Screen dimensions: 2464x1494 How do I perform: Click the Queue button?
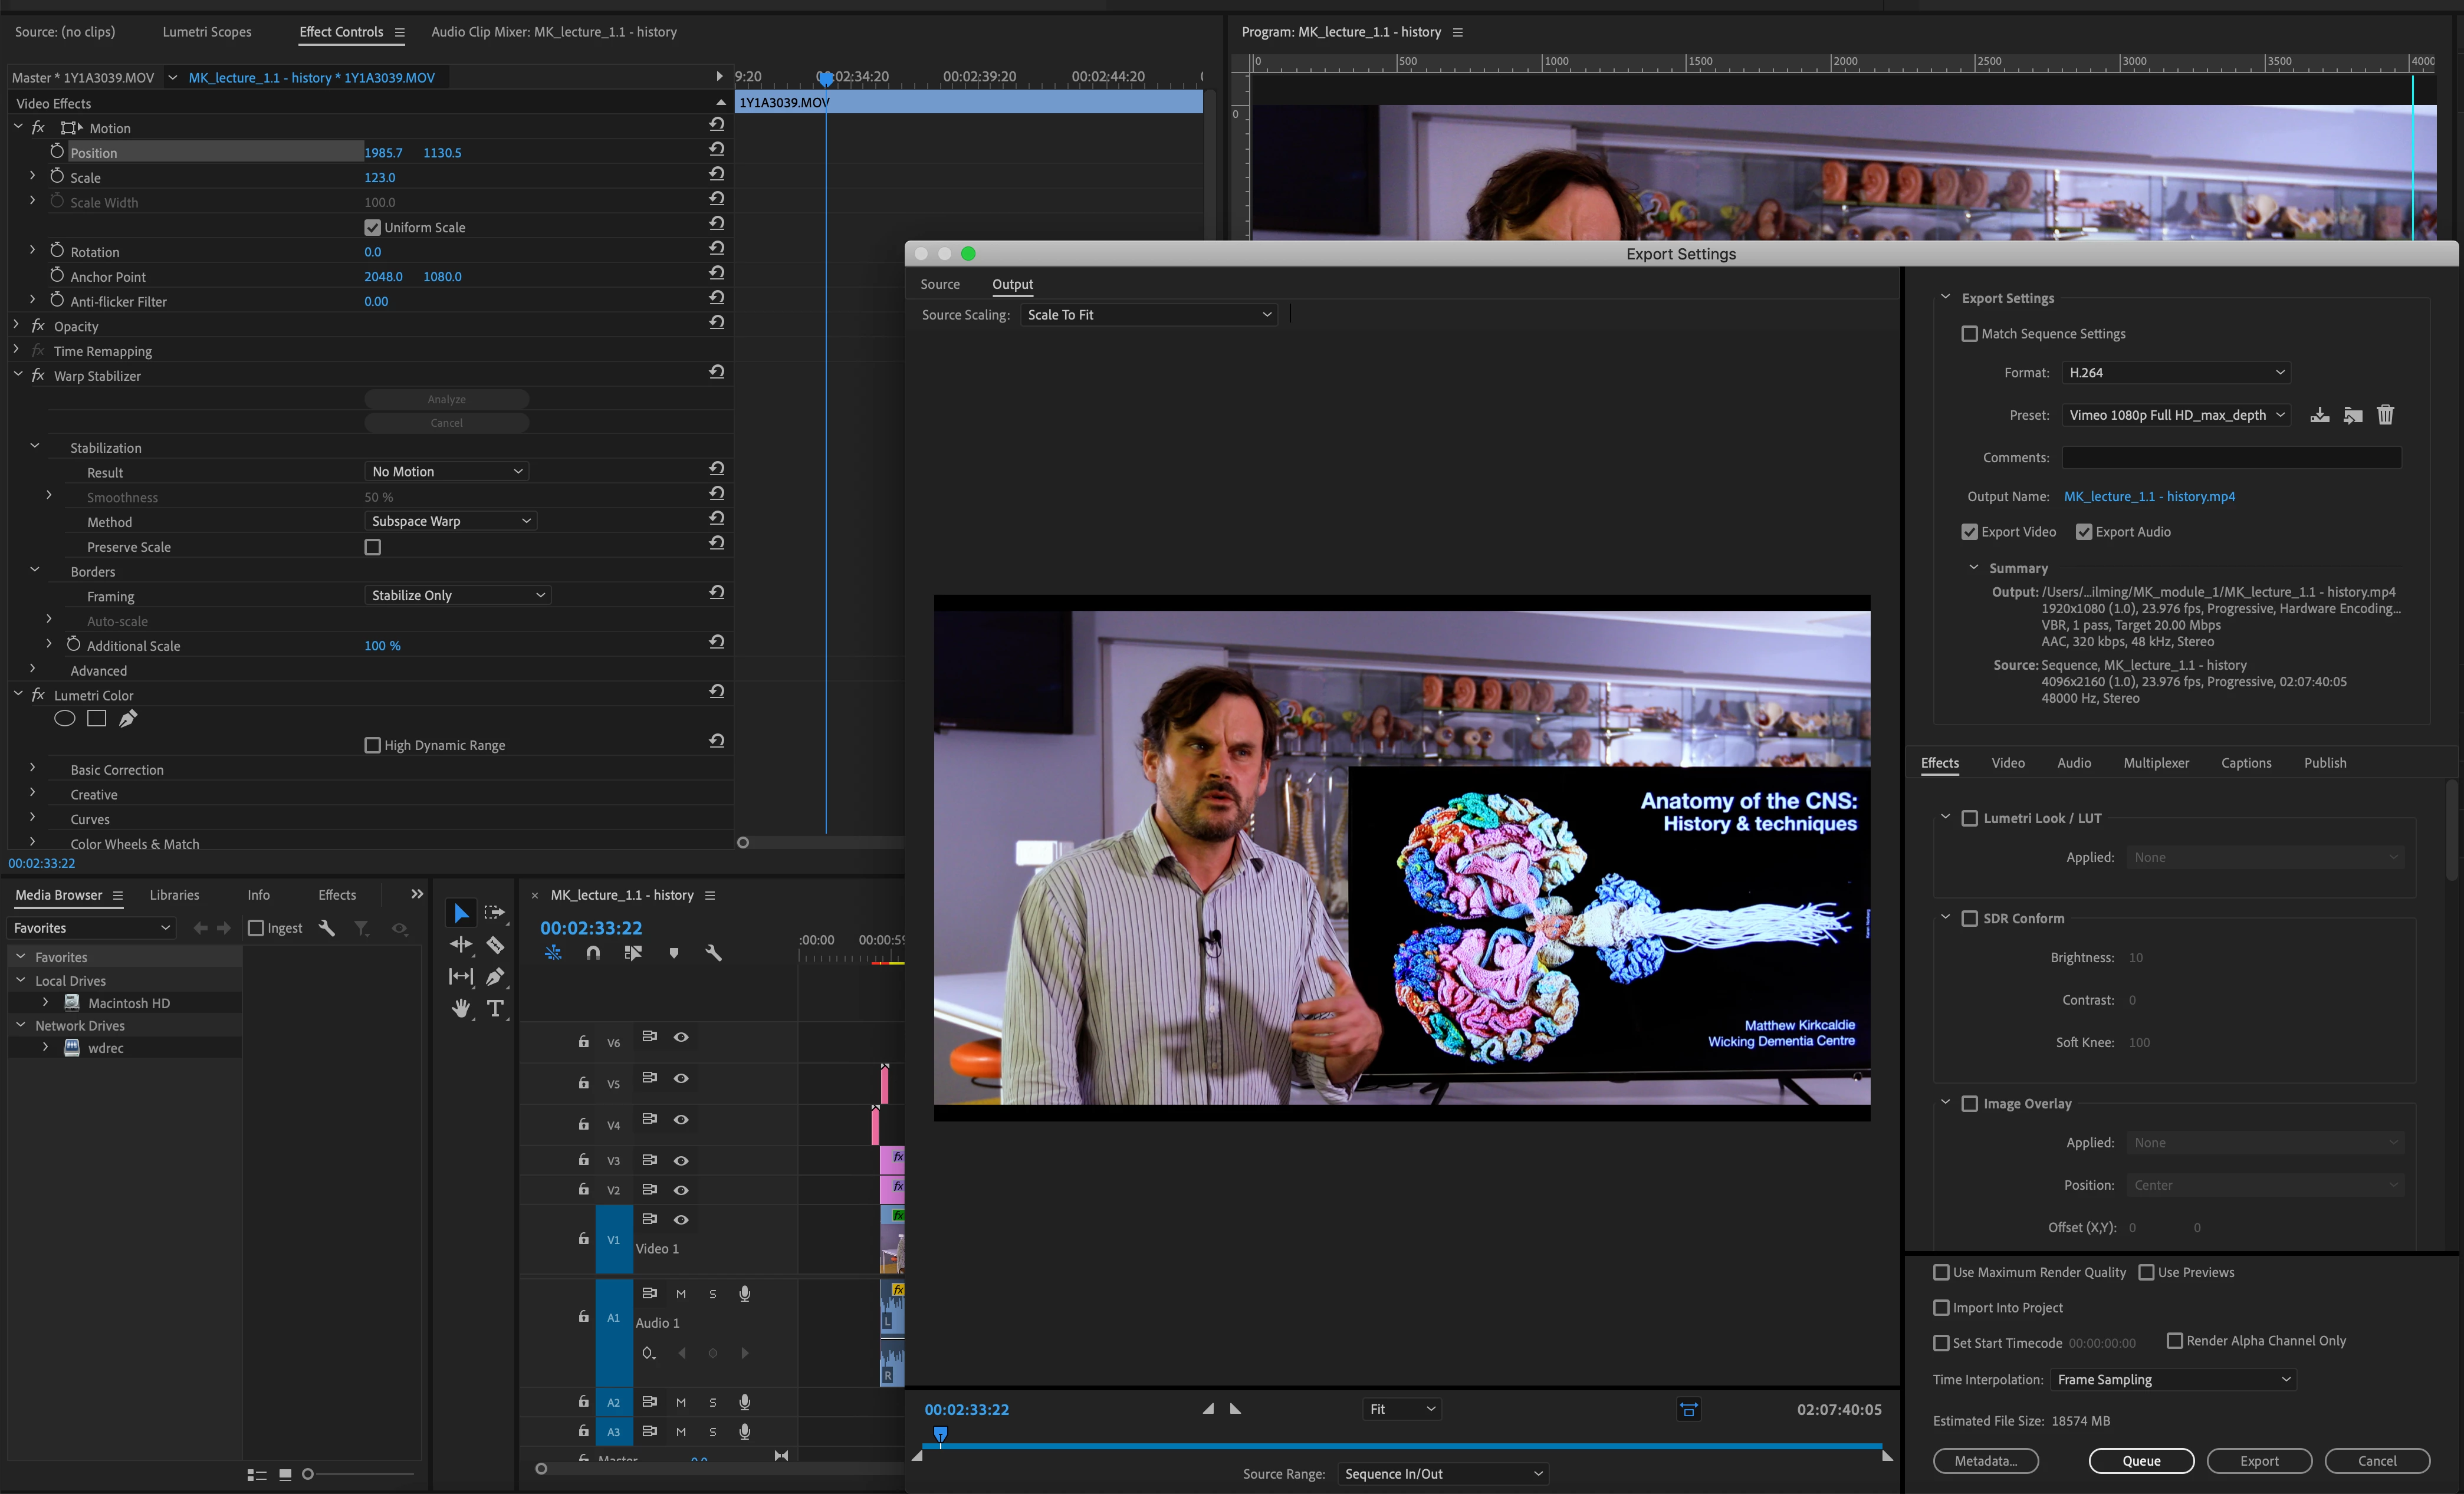click(2141, 1460)
